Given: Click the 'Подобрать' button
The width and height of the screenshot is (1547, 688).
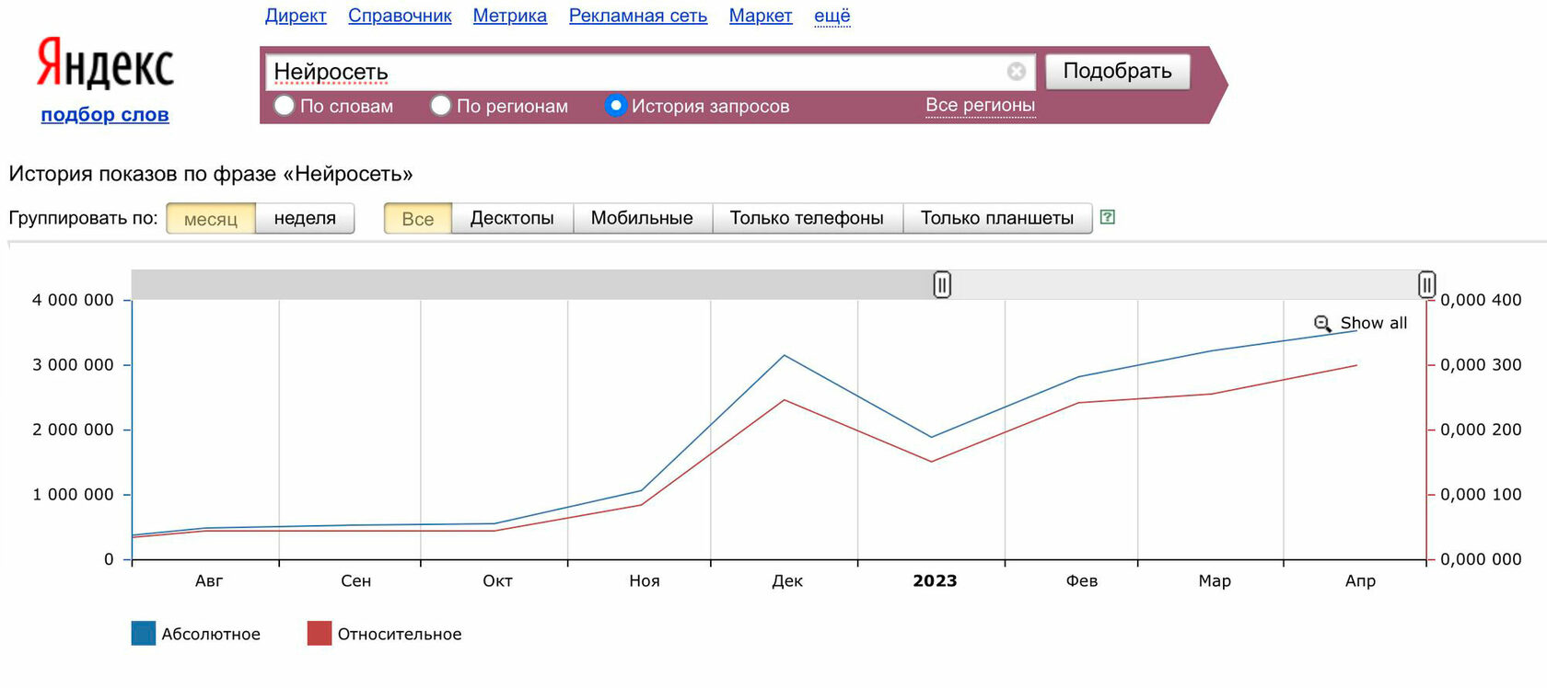Looking at the screenshot, I should (x=1118, y=72).
